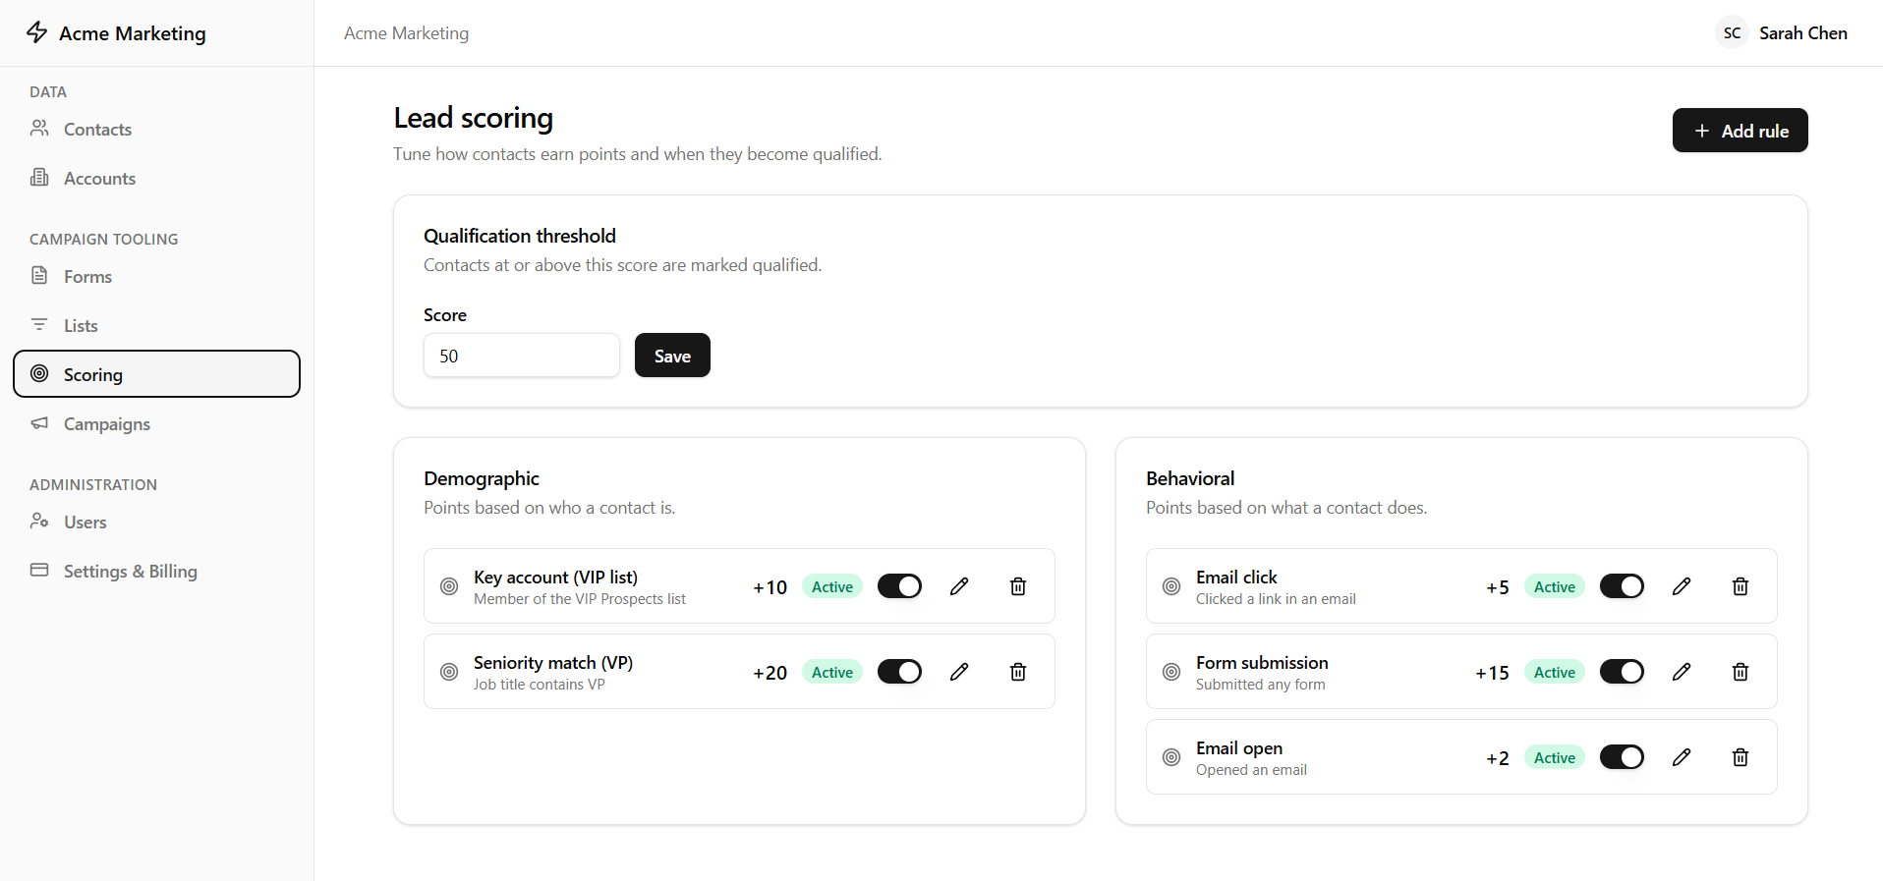Click target icon beside Seniority match rule
Image resolution: width=1883 pixels, height=881 pixels.
click(x=449, y=672)
